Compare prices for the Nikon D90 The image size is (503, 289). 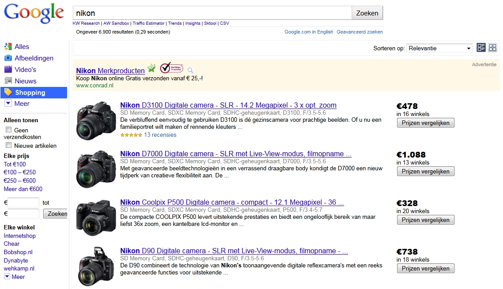point(425,268)
